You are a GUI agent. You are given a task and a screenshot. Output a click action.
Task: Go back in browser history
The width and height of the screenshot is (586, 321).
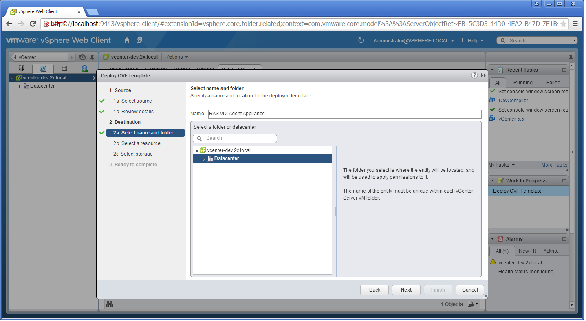tap(9, 24)
